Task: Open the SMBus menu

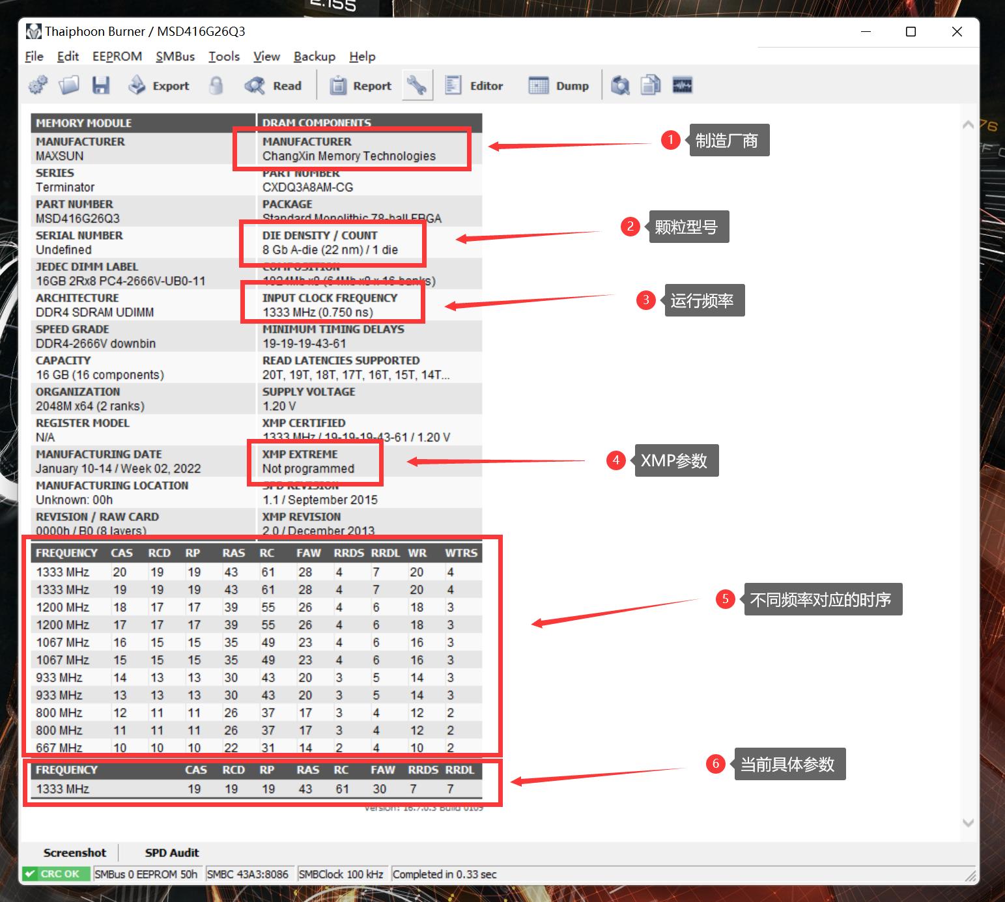Action: (x=175, y=57)
